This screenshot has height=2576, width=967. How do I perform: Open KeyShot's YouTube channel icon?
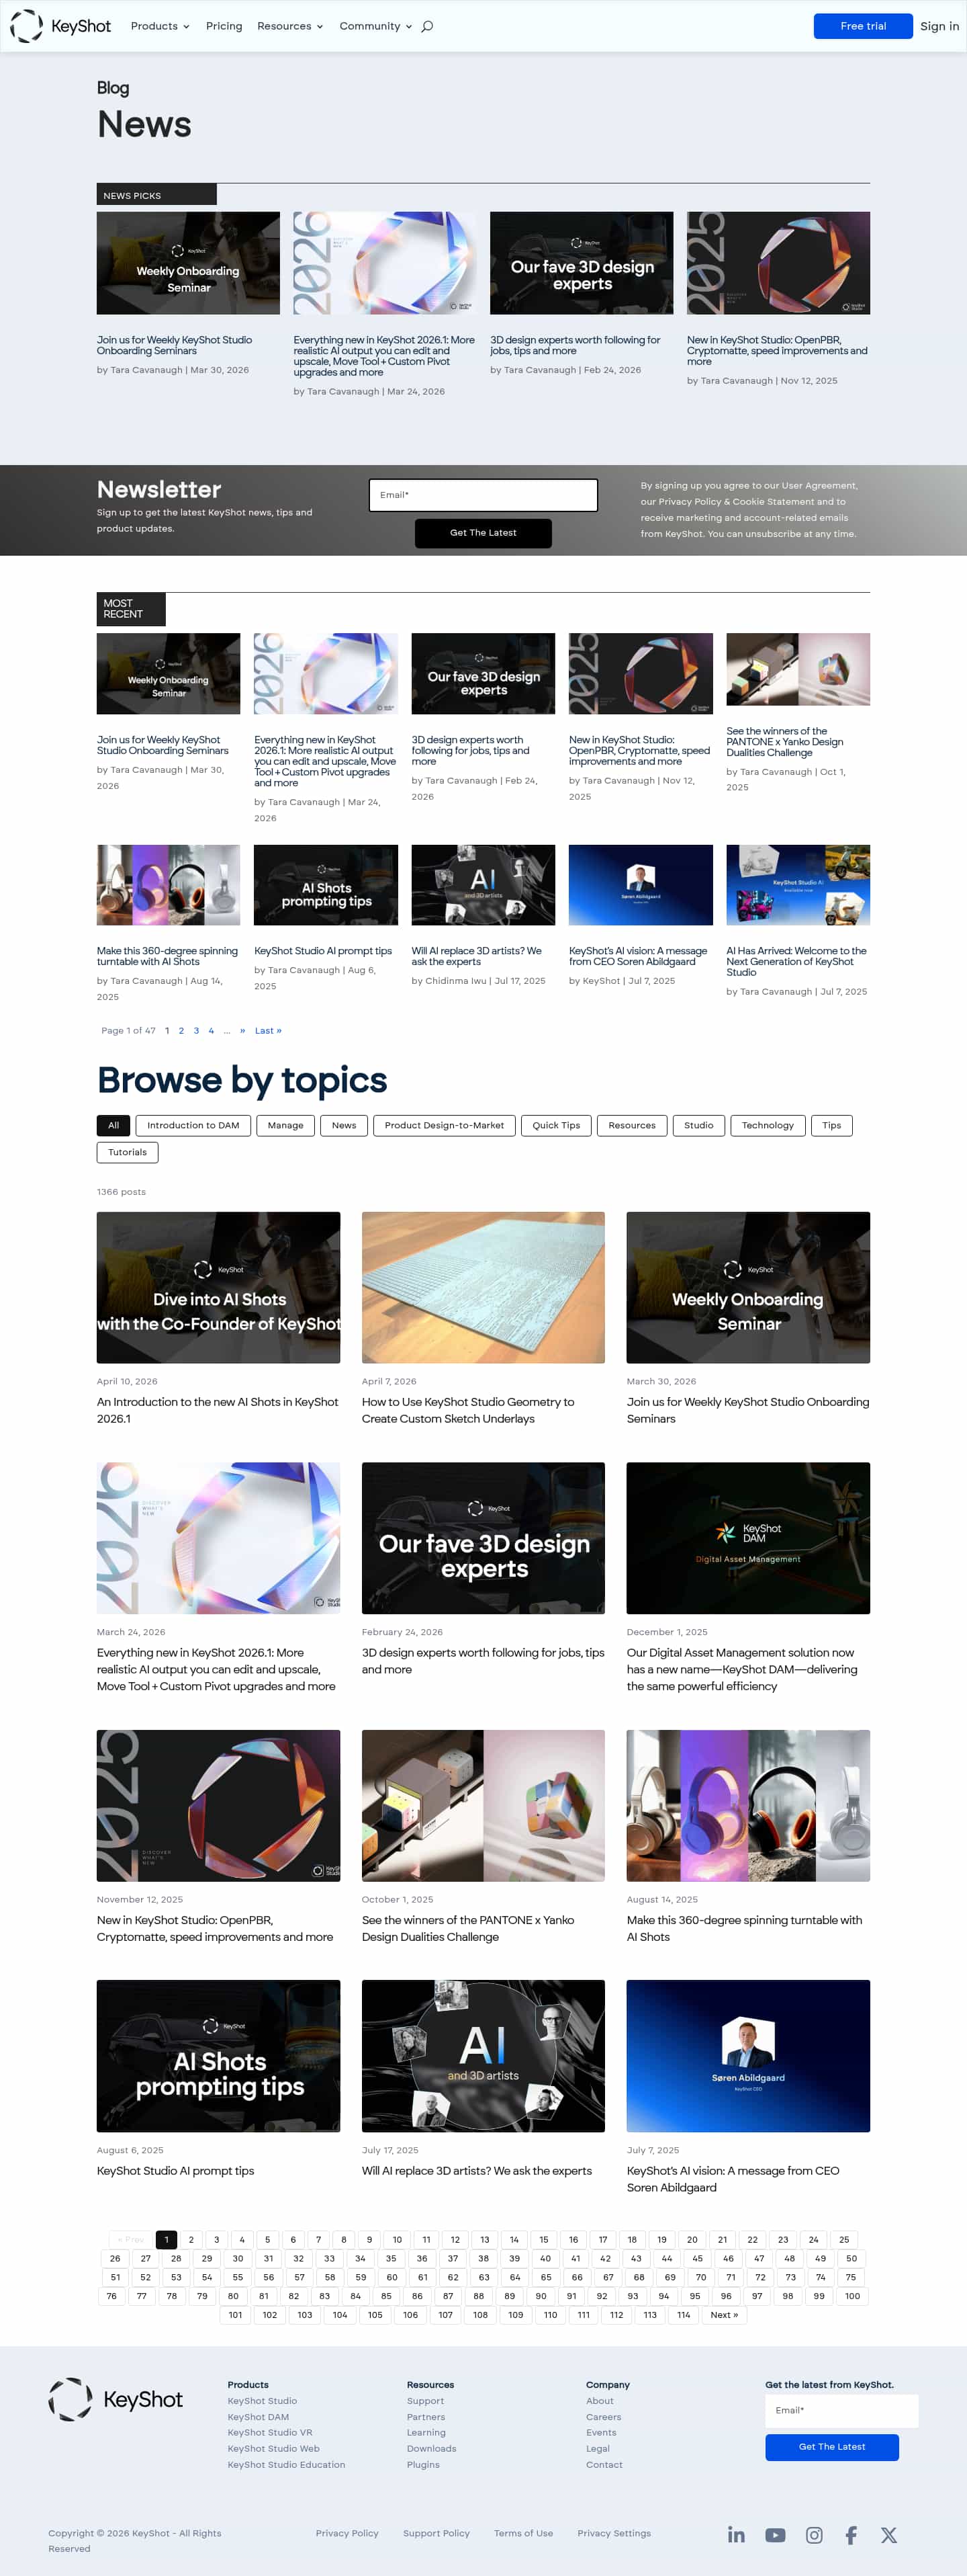coord(775,2534)
